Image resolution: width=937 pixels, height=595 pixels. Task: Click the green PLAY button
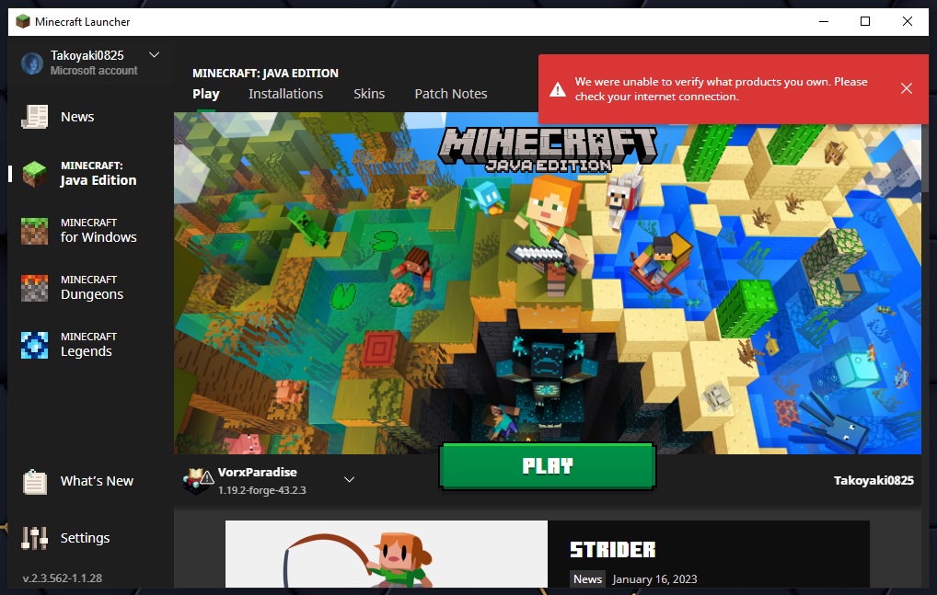pos(548,466)
